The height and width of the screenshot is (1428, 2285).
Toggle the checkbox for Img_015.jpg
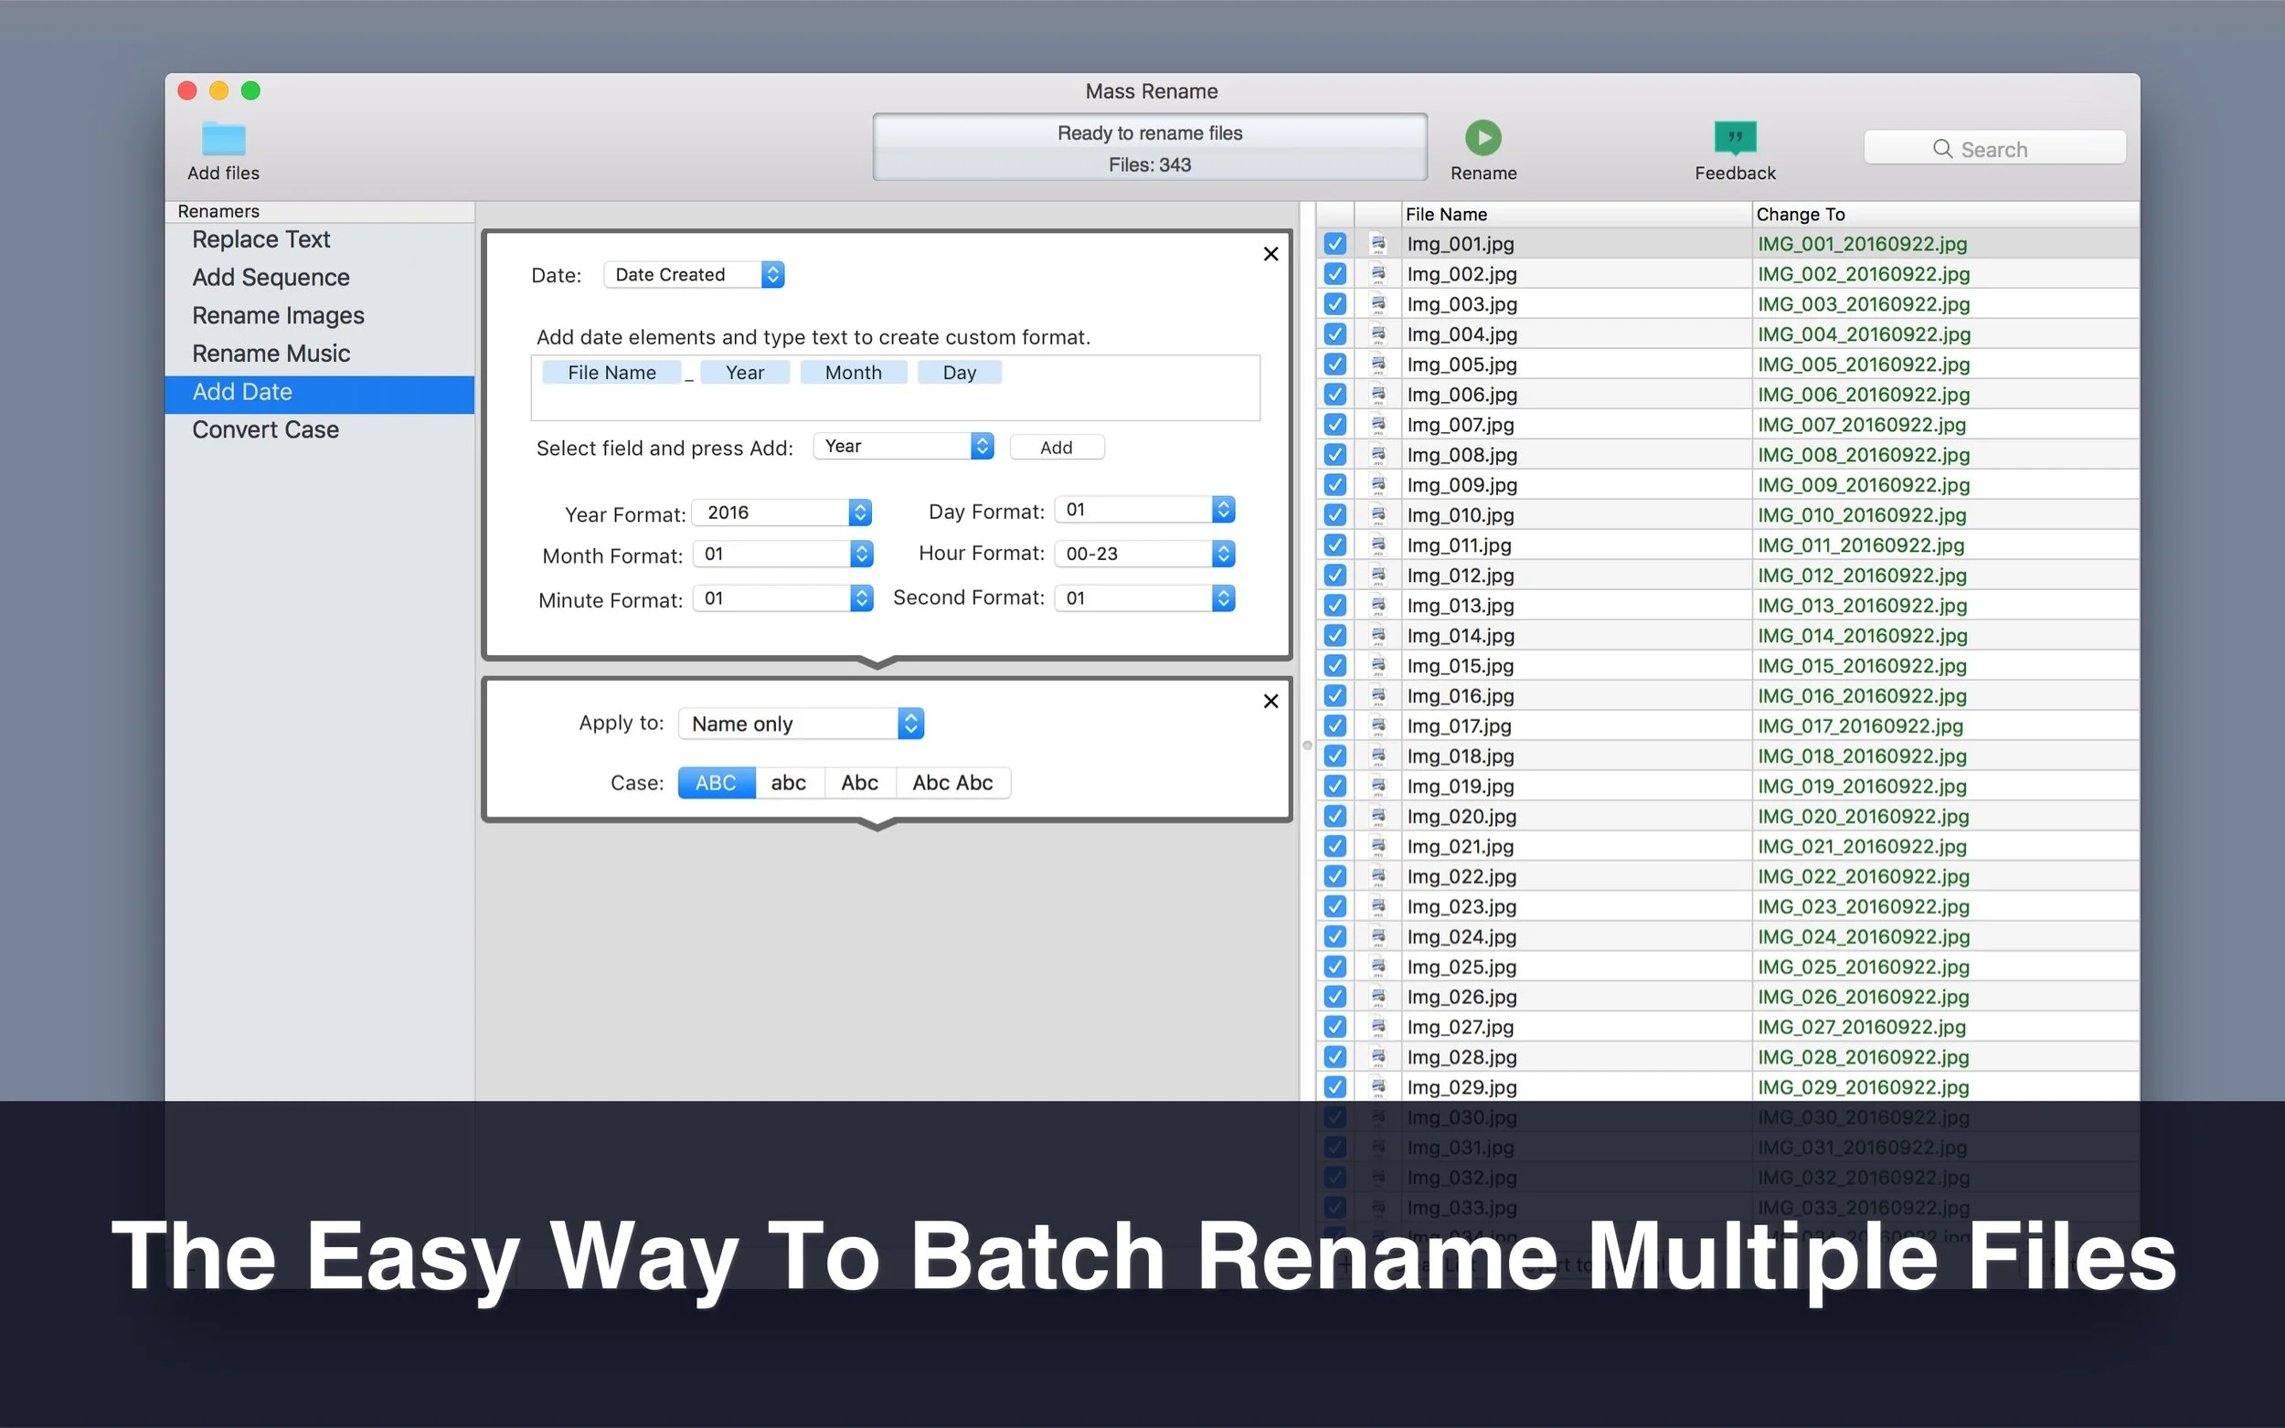1334,666
